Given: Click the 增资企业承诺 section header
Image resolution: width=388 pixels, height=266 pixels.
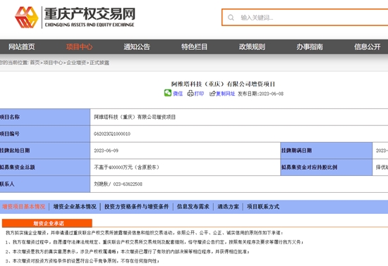Looking at the screenshot, I should (x=47, y=223).
